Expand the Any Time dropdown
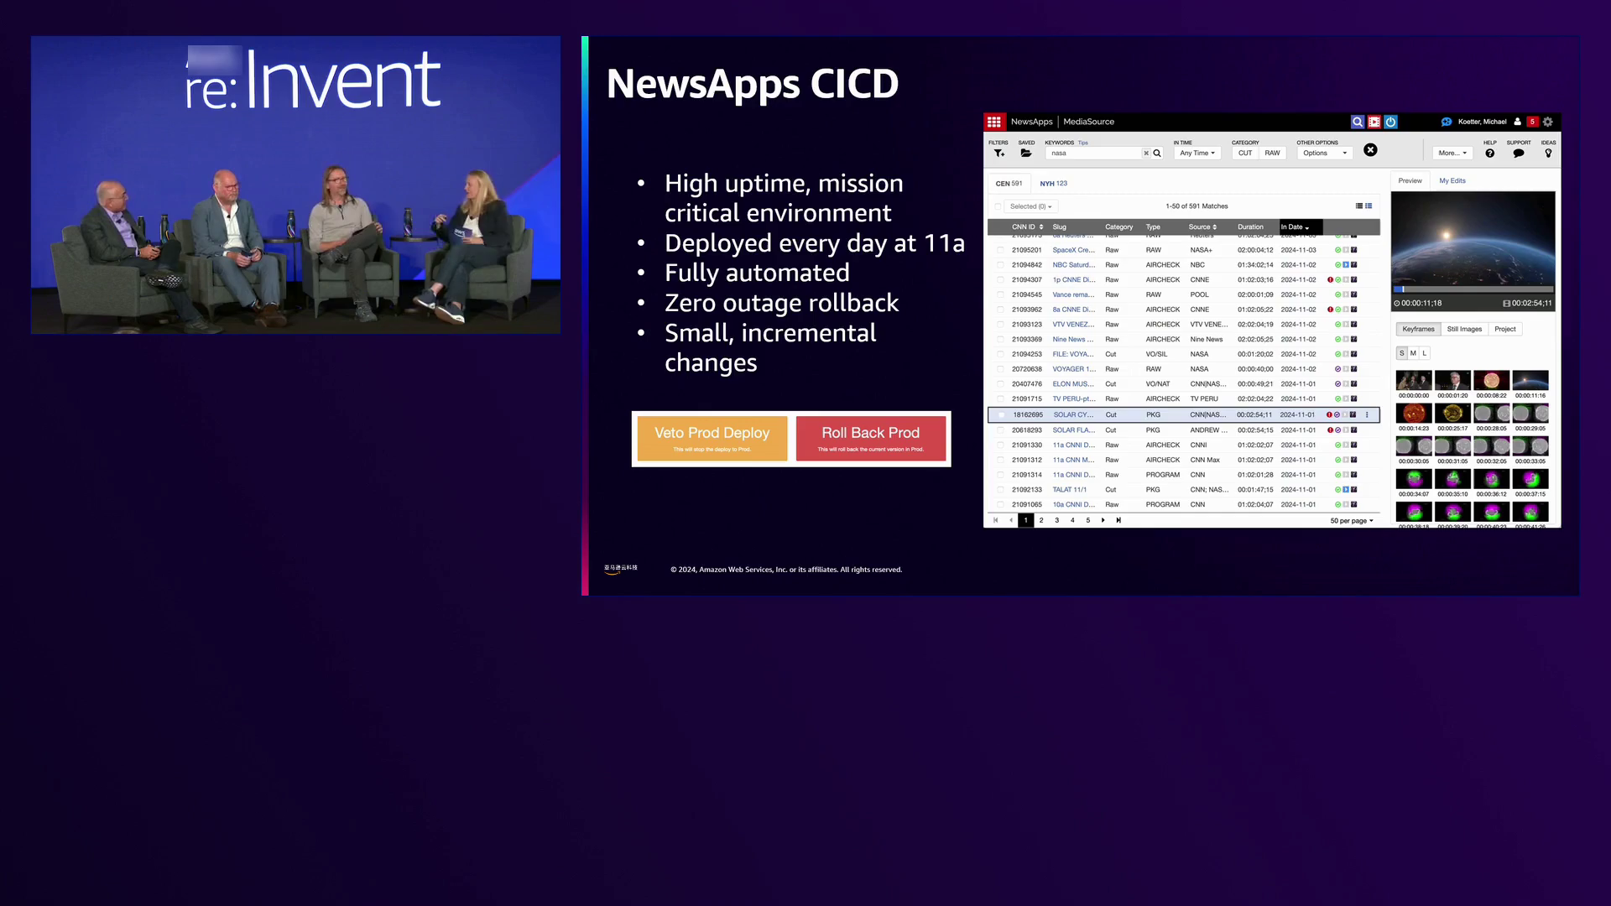The width and height of the screenshot is (1611, 906). (x=1197, y=153)
